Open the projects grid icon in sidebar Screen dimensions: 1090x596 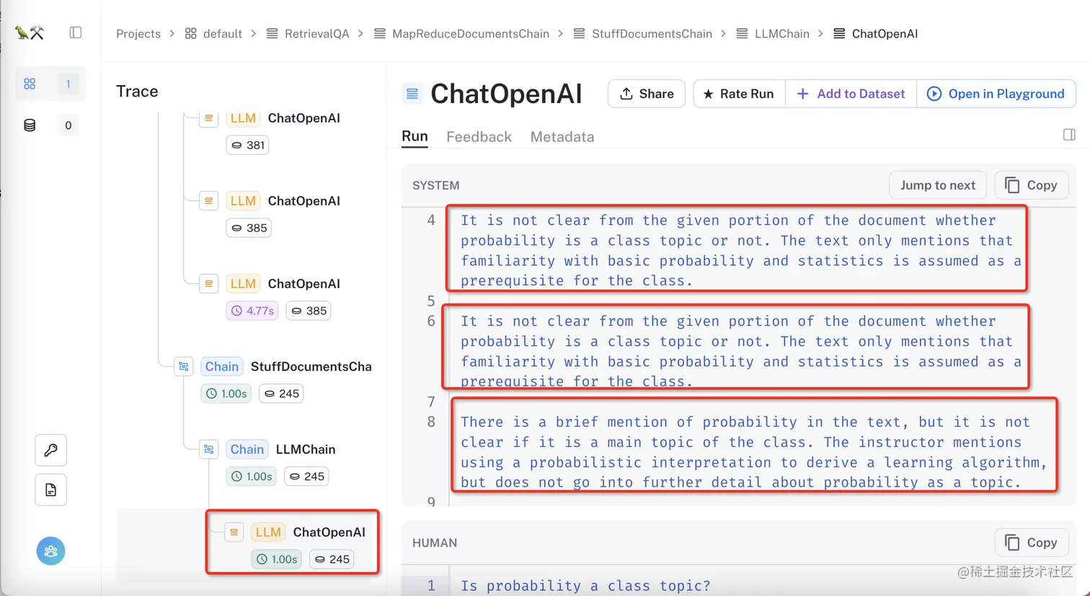pyautogui.click(x=30, y=84)
